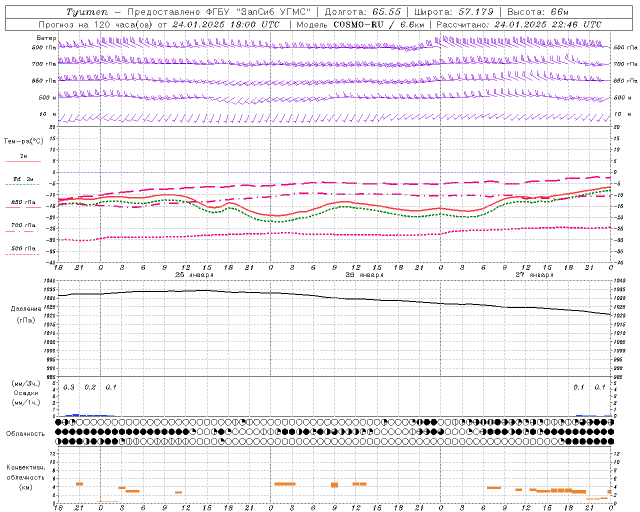This screenshot has height=512, width=640.
Task: Click the "500 гПа" temperature legend entry
Action: click(23, 248)
